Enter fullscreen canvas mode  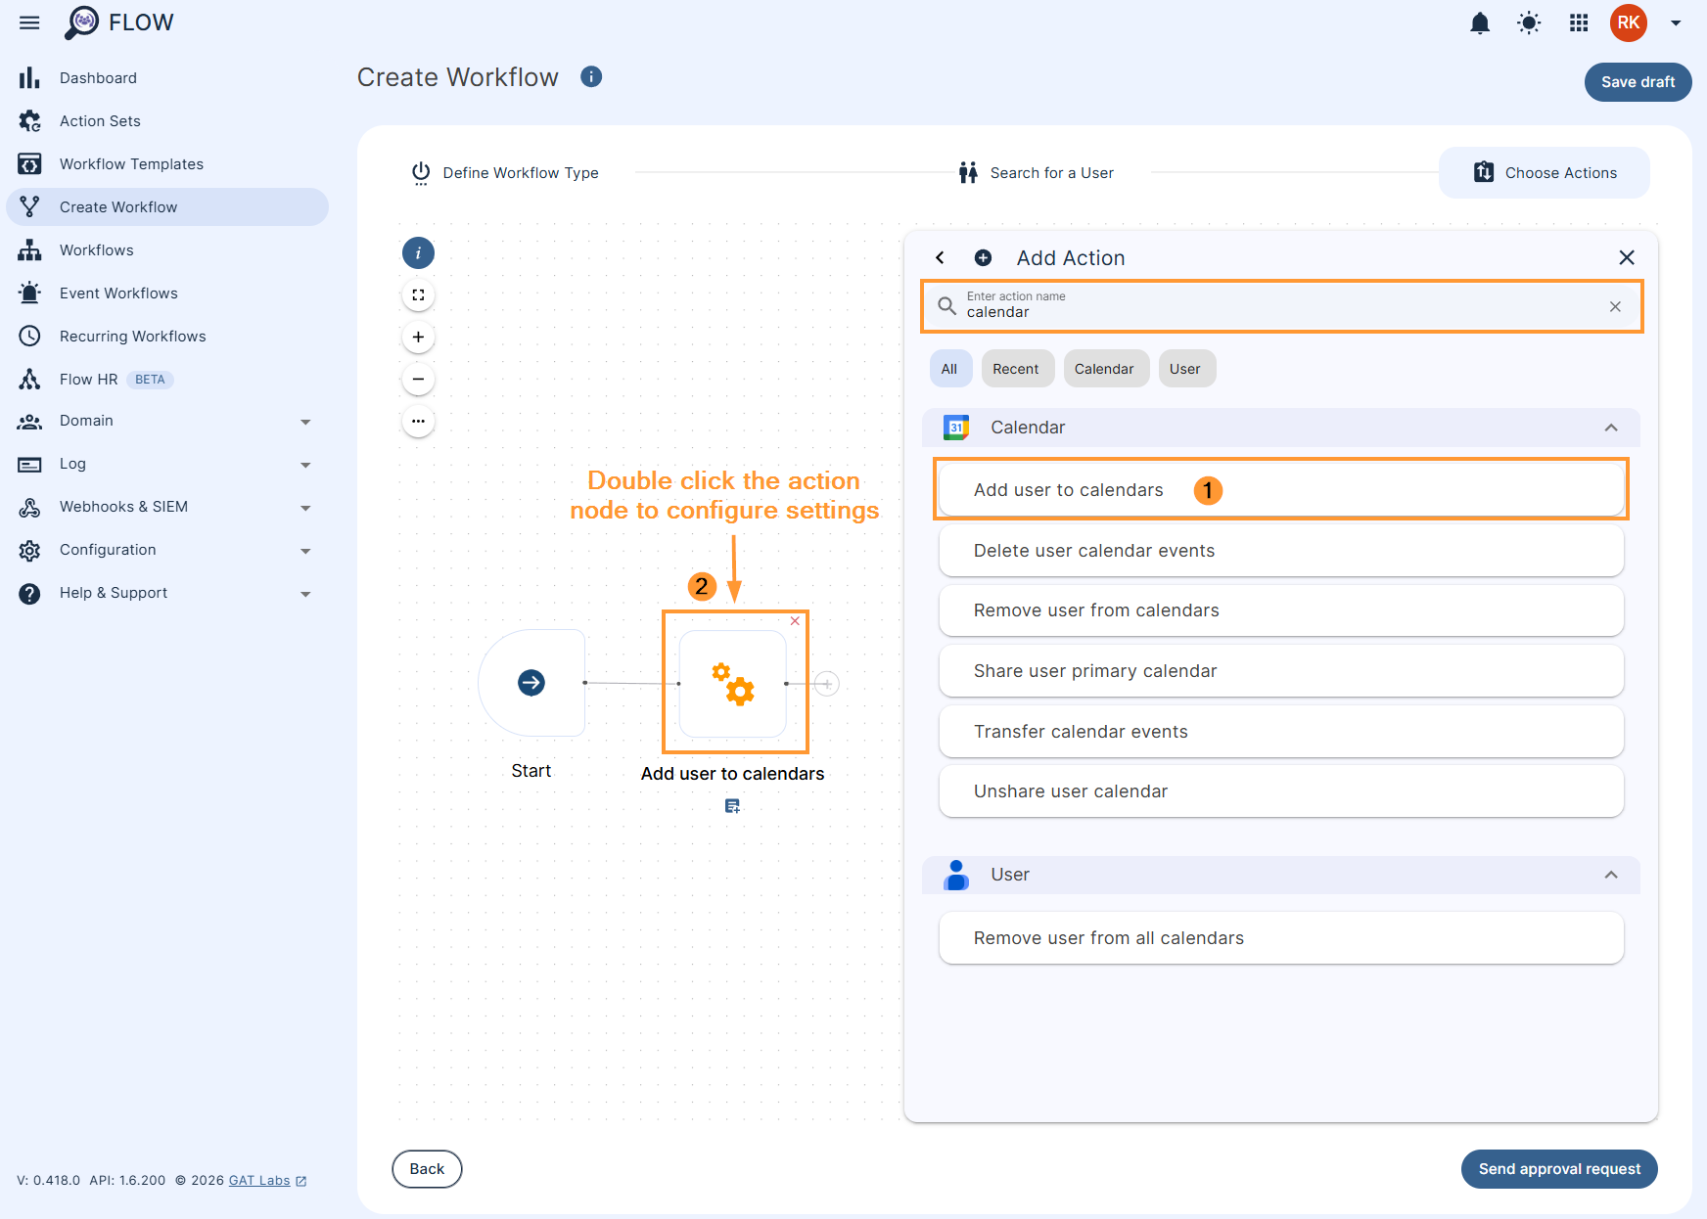(x=418, y=293)
